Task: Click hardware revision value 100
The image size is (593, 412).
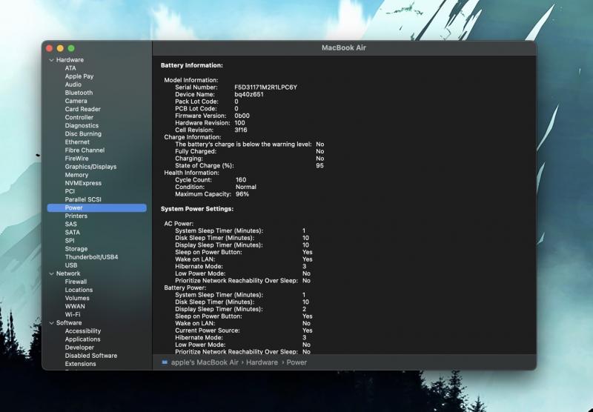Action: (x=239, y=123)
